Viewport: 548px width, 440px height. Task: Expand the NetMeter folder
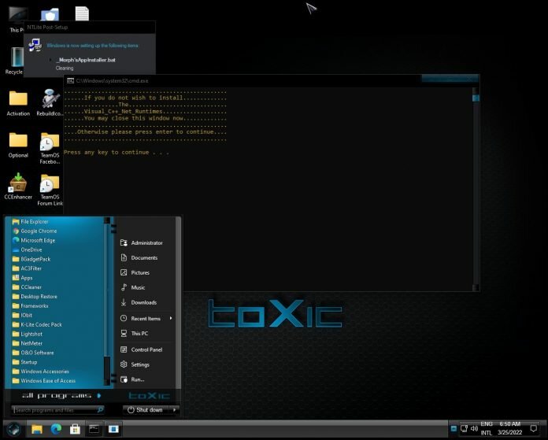pyautogui.click(x=28, y=343)
